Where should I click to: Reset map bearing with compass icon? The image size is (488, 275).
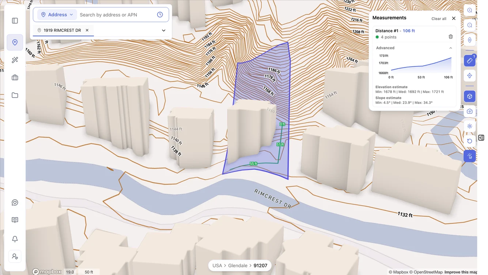pos(470,40)
